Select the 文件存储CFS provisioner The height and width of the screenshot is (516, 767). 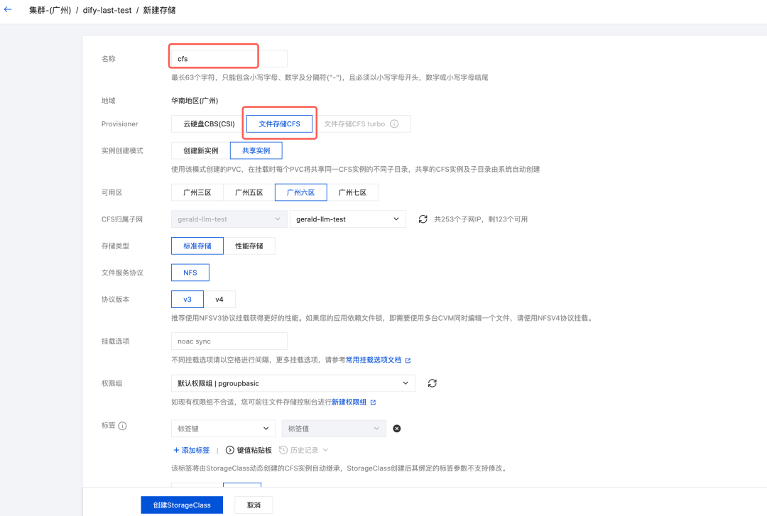tap(279, 123)
